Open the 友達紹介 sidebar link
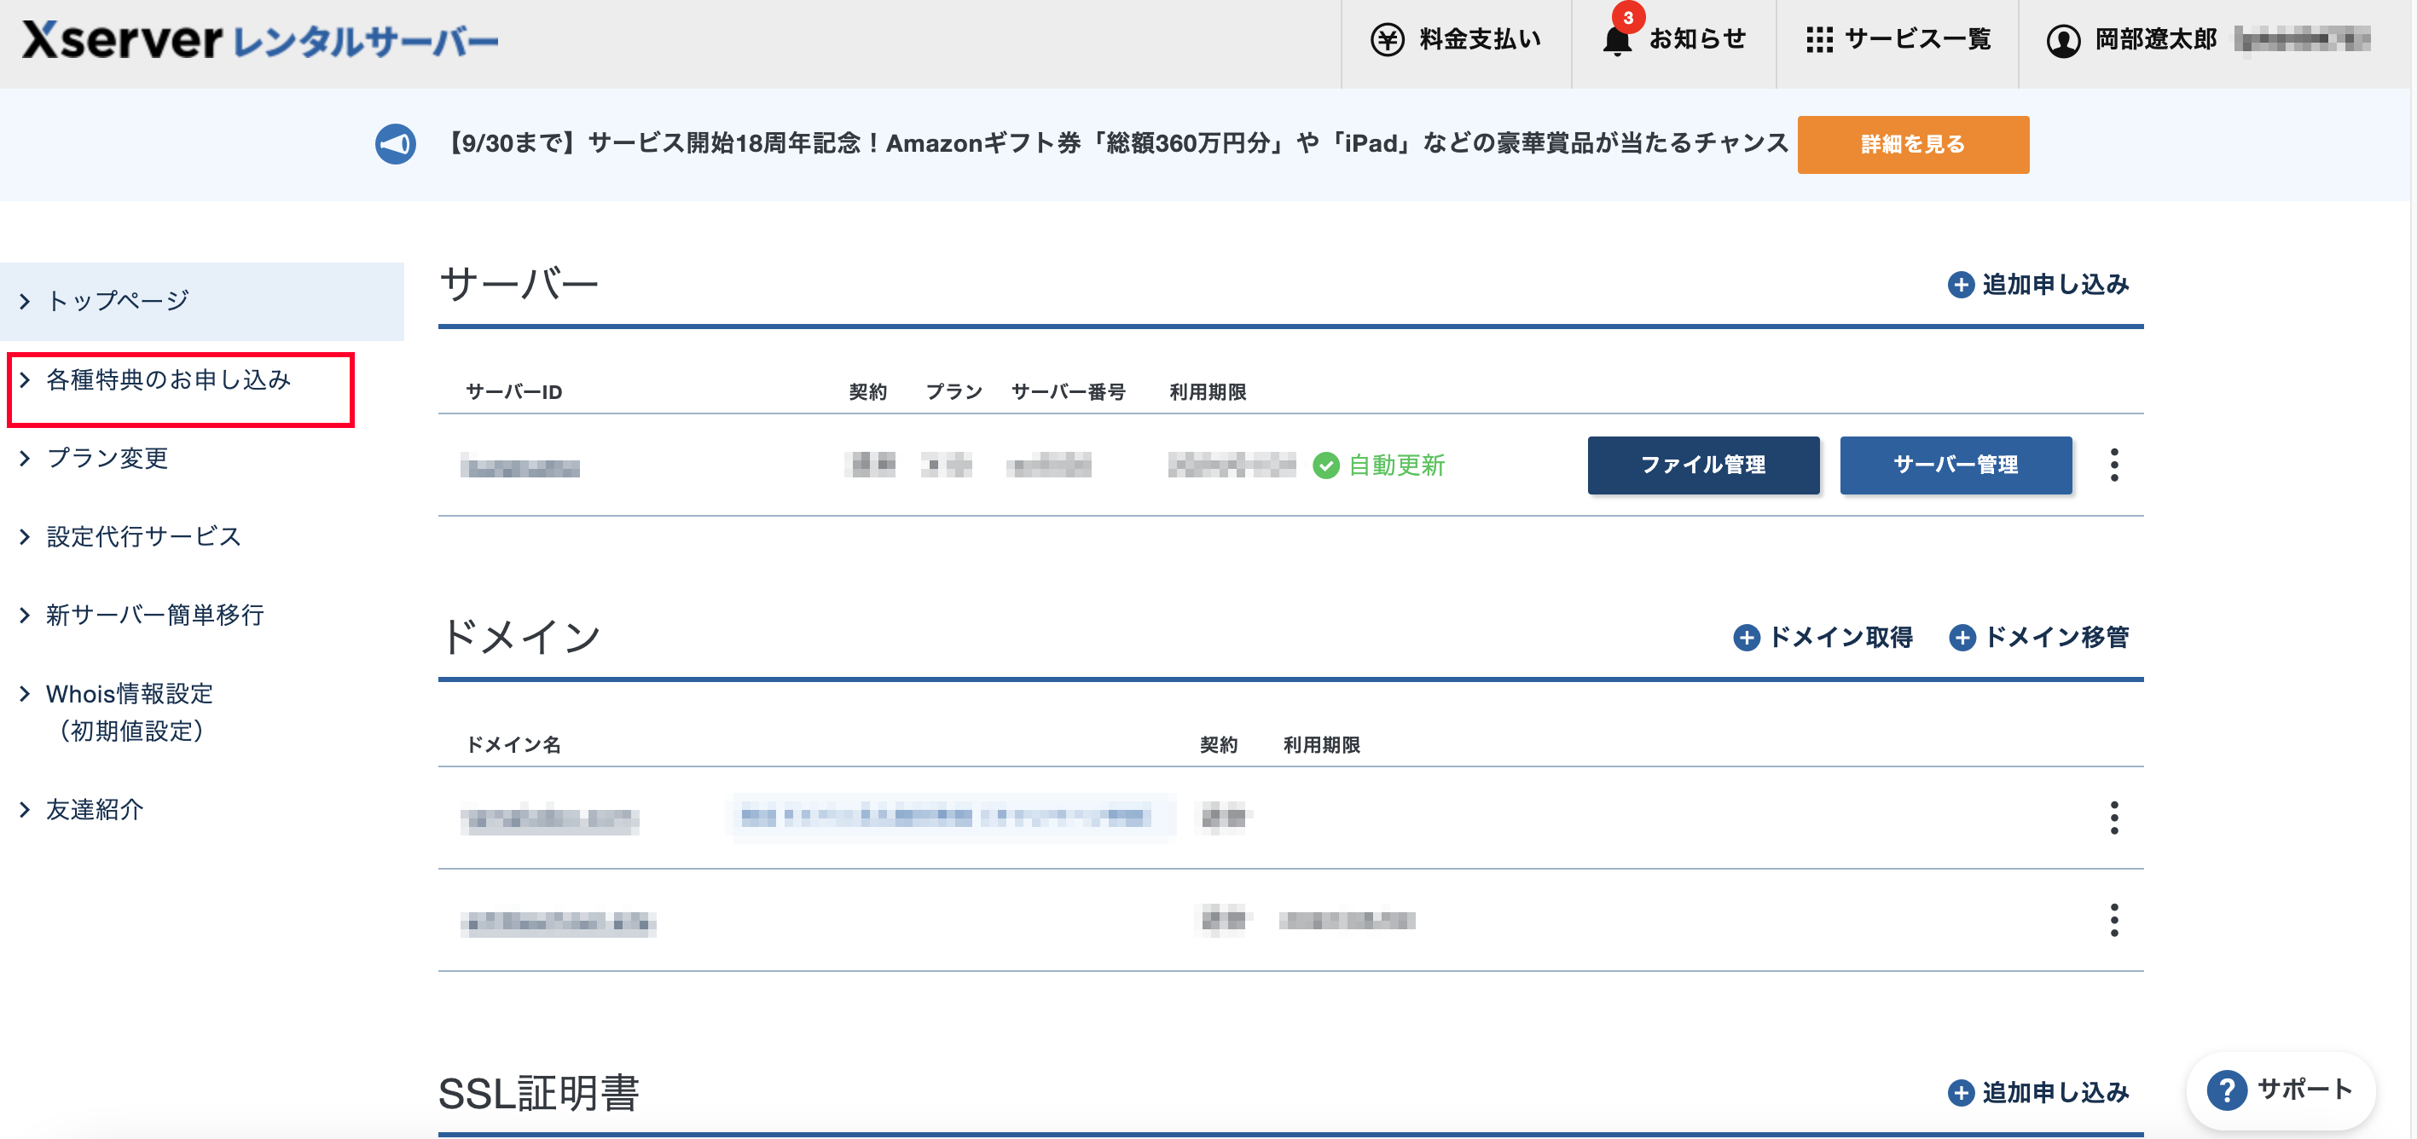The width and height of the screenshot is (2417, 1139). (x=95, y=810)
